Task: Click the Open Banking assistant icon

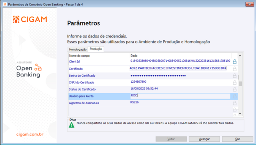Action: click(38, 67)
